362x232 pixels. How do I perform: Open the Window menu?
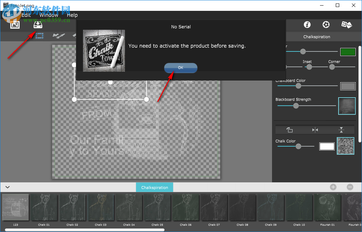[49, 15]
